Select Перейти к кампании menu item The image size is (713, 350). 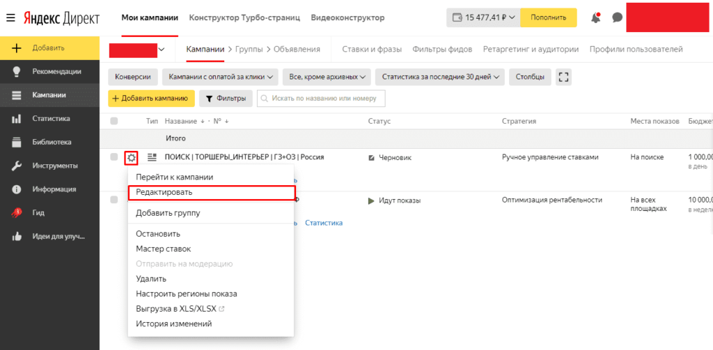[x=211, y=177]
